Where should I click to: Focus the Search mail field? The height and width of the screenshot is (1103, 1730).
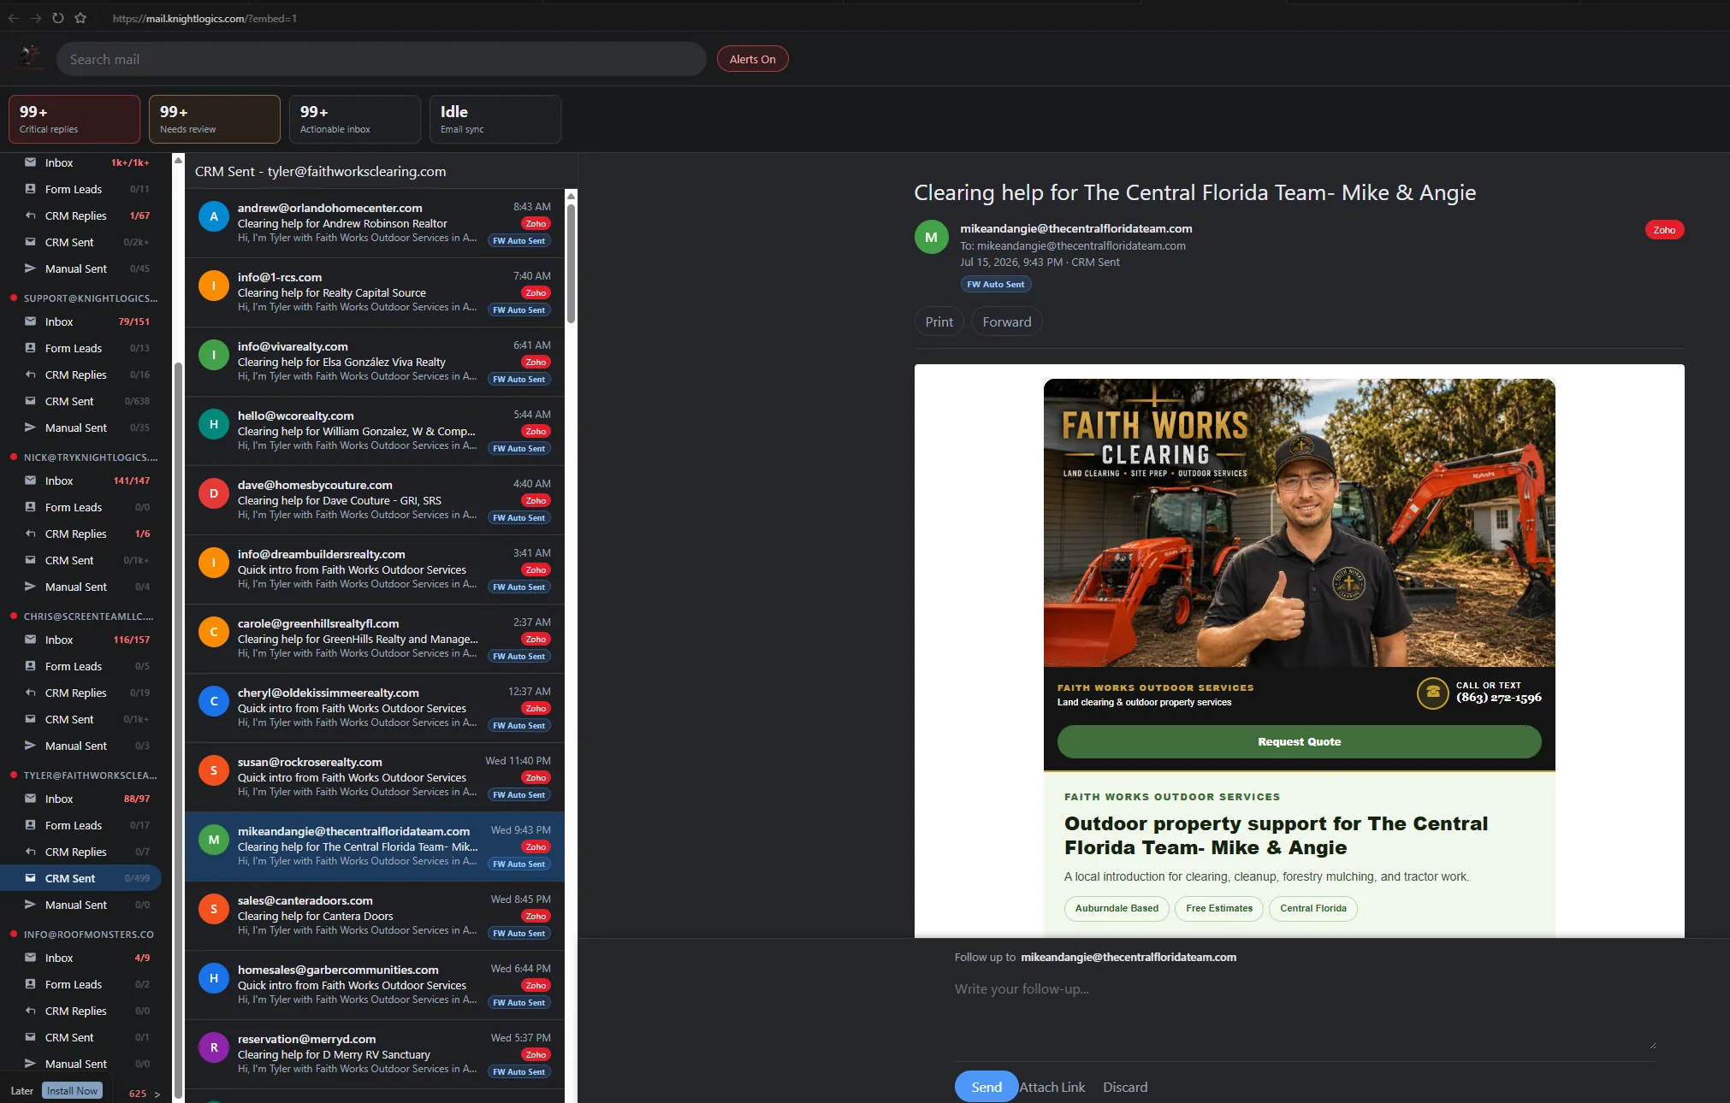pyautogui.click(x=381, y=59)
